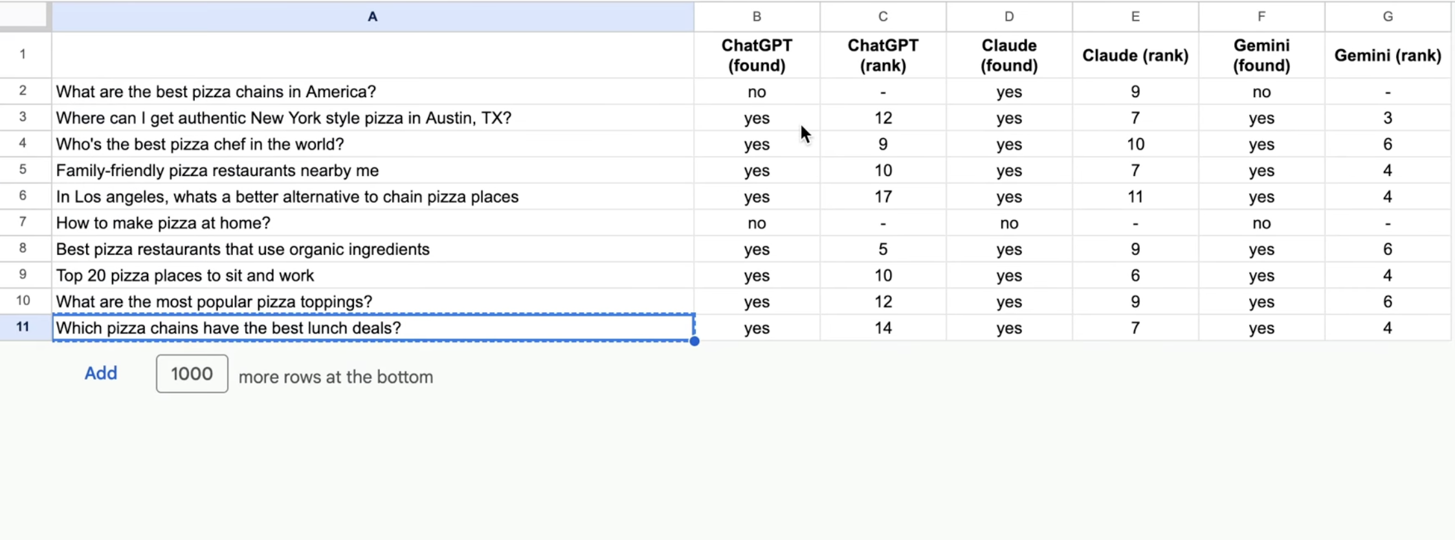Select column G header

[x=1387, y=17]
